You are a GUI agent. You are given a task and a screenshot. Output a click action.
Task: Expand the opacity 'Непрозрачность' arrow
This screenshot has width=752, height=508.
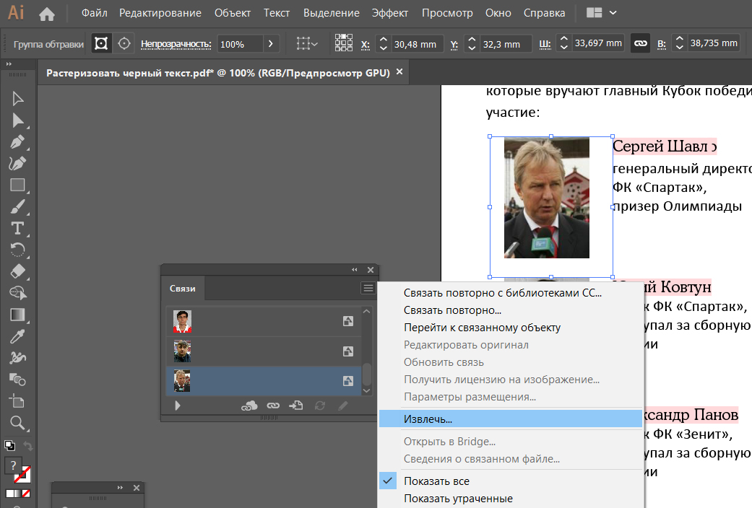[x=271, y=44]
